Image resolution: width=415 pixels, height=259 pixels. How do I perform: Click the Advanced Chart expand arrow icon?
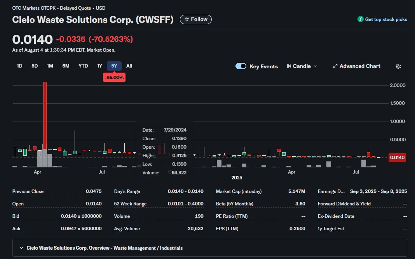coord(335,66)
